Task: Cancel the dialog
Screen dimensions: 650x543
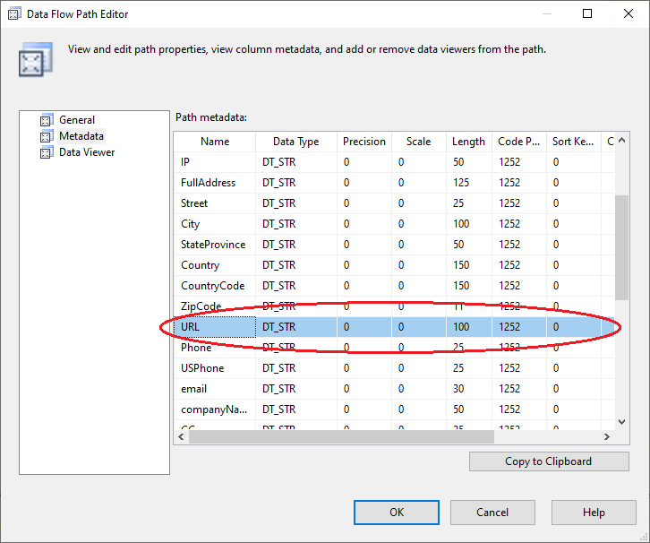Action: pyautogui.click(x=492, y=513)
